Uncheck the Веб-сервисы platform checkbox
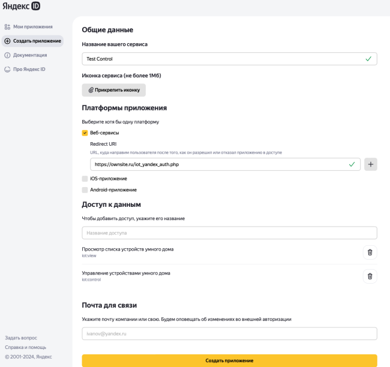Screen dimensions: 390x367 [85, 133]
